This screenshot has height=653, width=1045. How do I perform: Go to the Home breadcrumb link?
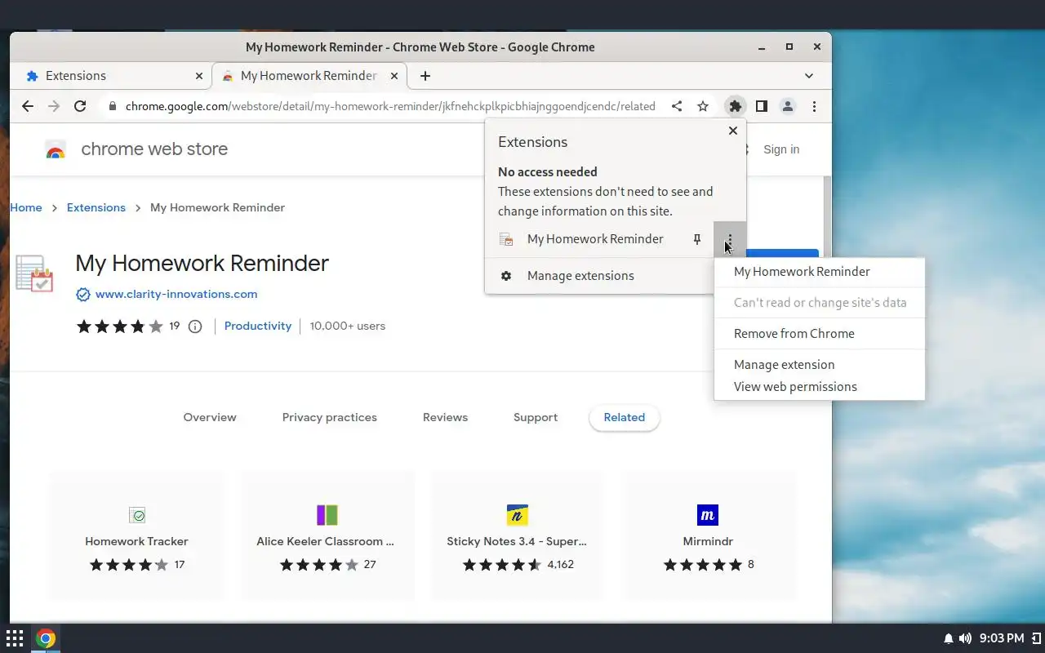pos(26,208)
